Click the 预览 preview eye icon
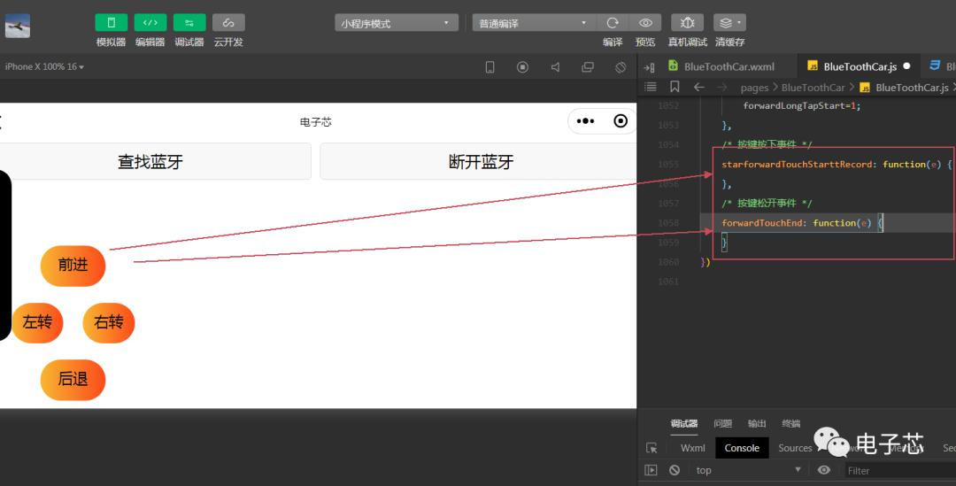956x486 pixels. pyautogui.click(x=645, y=23)
